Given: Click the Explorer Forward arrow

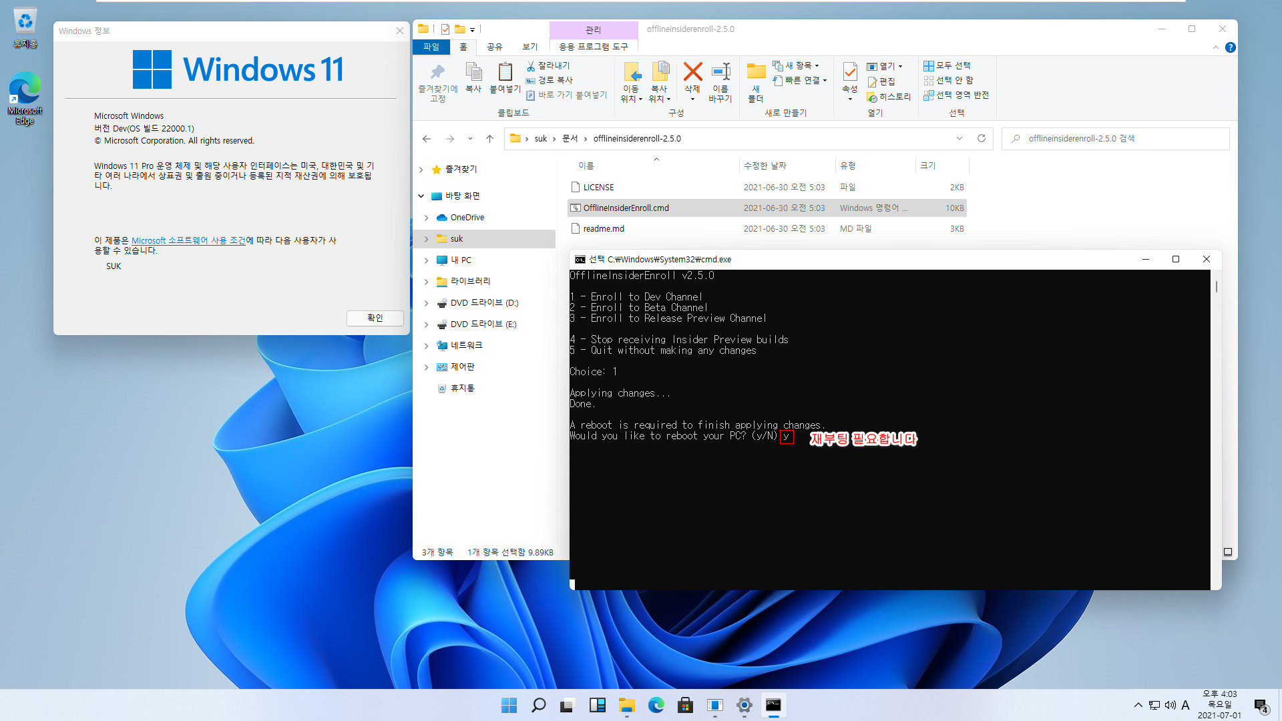Looking at the screenshot, I should point(450,139).
